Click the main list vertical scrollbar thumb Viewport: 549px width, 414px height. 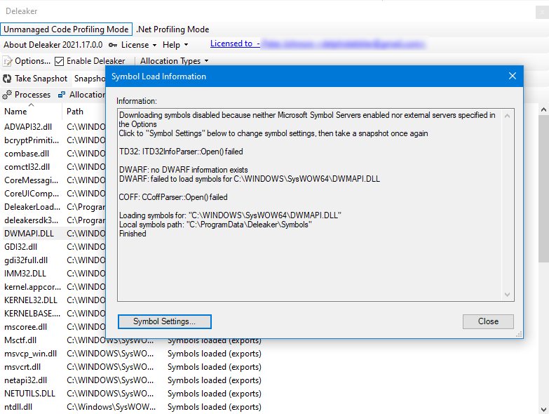click(x=543, y=189)
